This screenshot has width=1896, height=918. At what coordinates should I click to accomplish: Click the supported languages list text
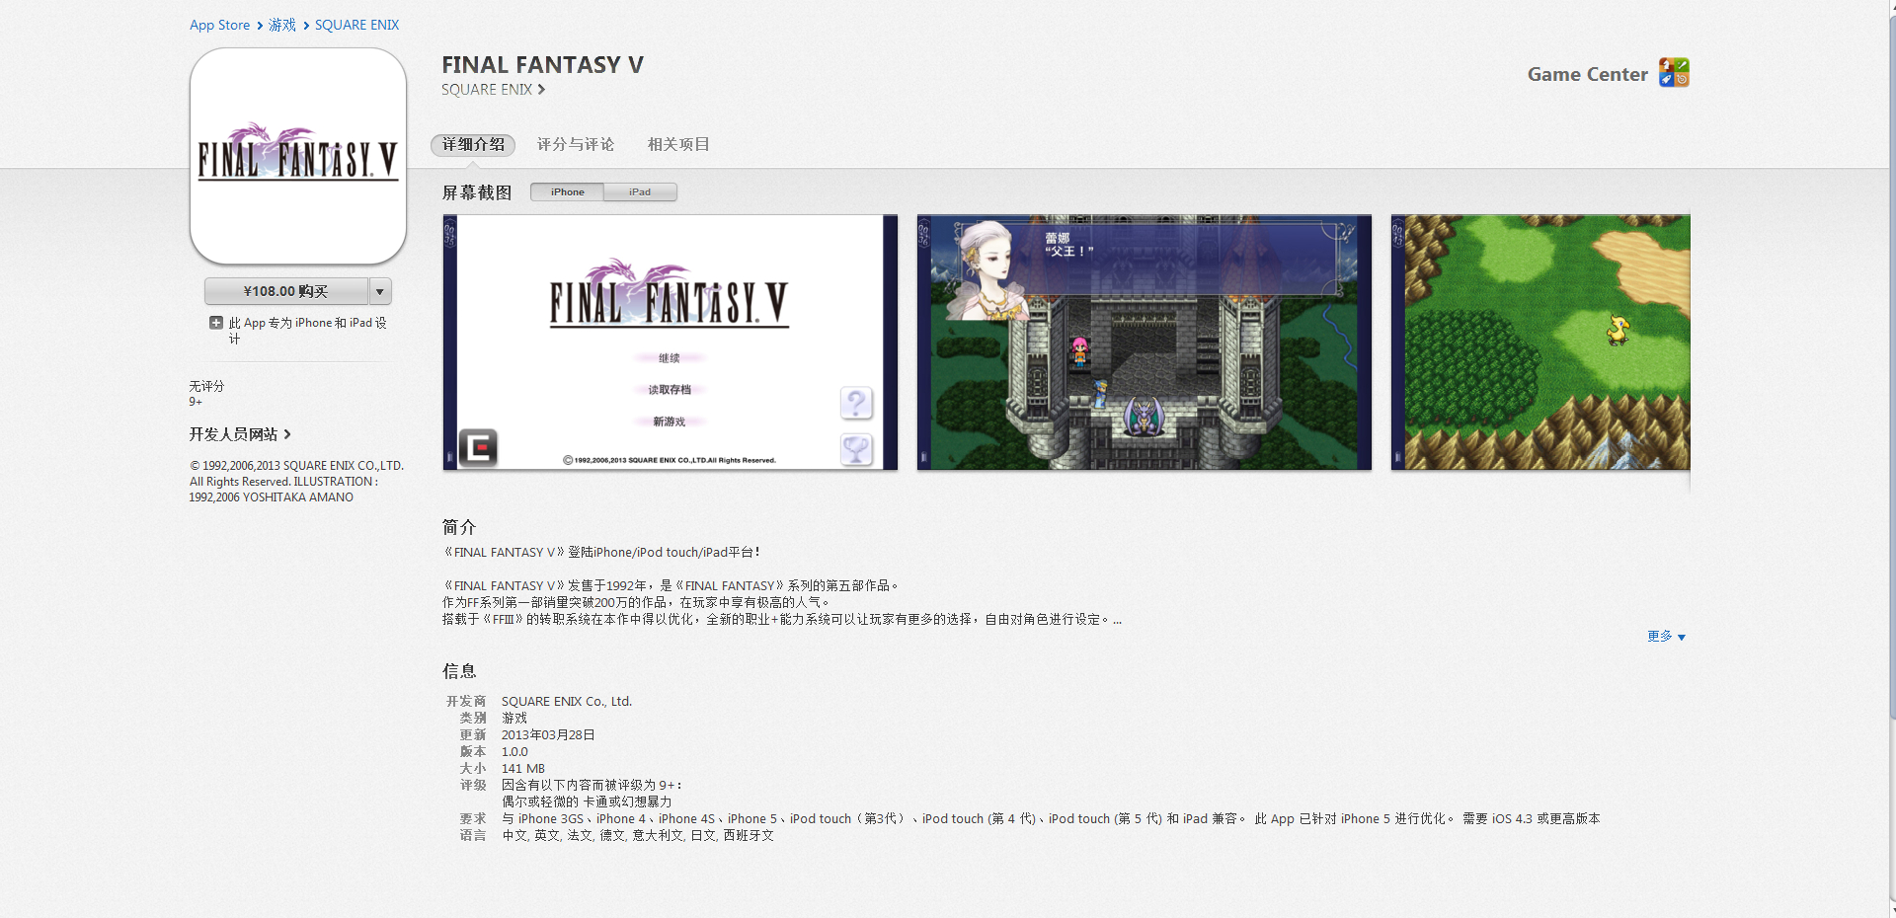click(x=638, y=836)
